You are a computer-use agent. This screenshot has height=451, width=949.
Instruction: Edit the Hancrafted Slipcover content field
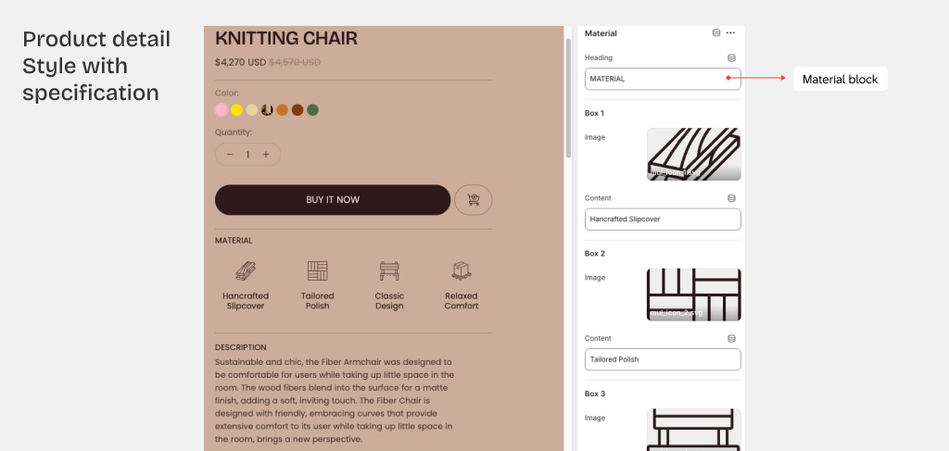(663, 219)
